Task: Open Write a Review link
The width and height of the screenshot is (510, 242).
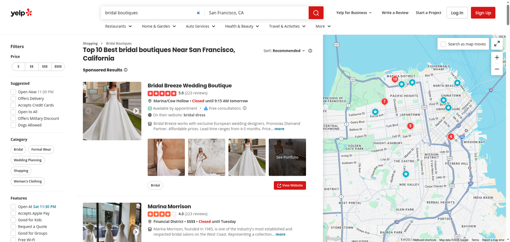Action: [395, 13]
